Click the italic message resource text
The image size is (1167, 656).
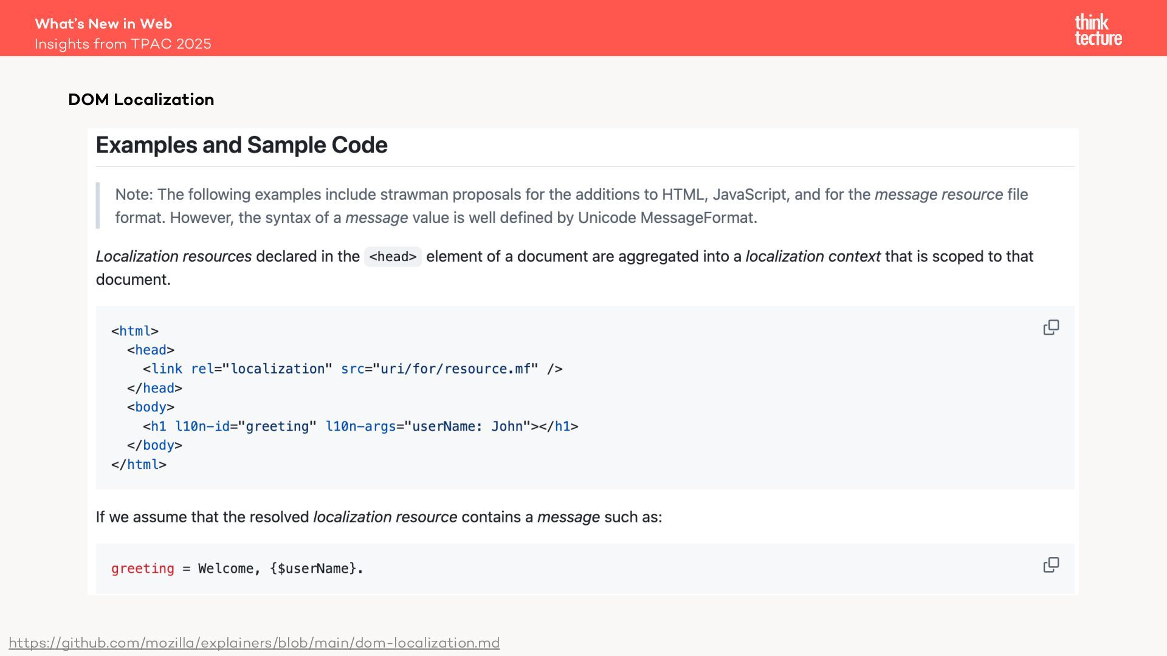pyautogui.click(x=938, y=195)
